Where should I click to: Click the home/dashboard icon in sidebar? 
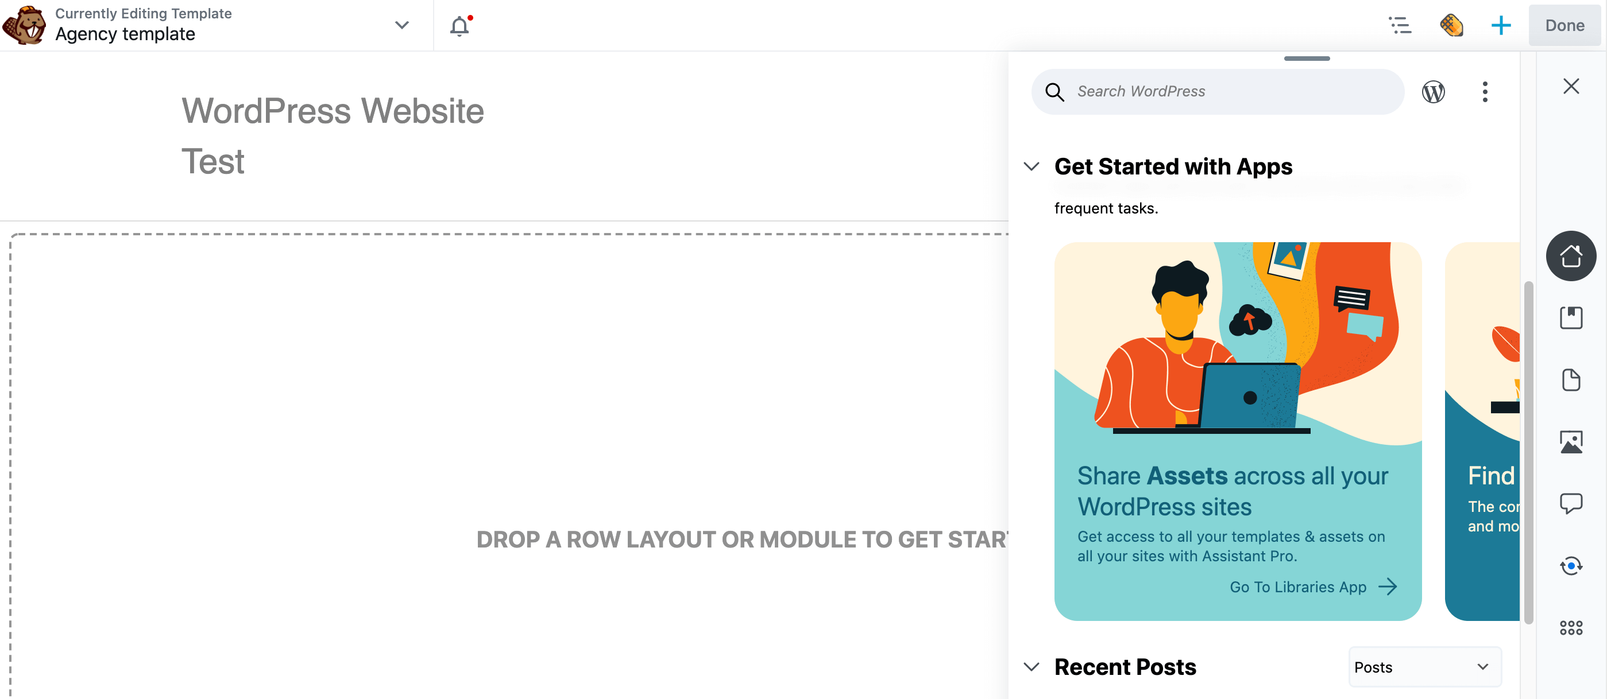(1571, 255)
